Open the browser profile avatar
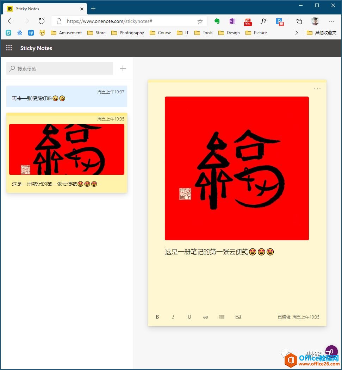 pos(315,21)
